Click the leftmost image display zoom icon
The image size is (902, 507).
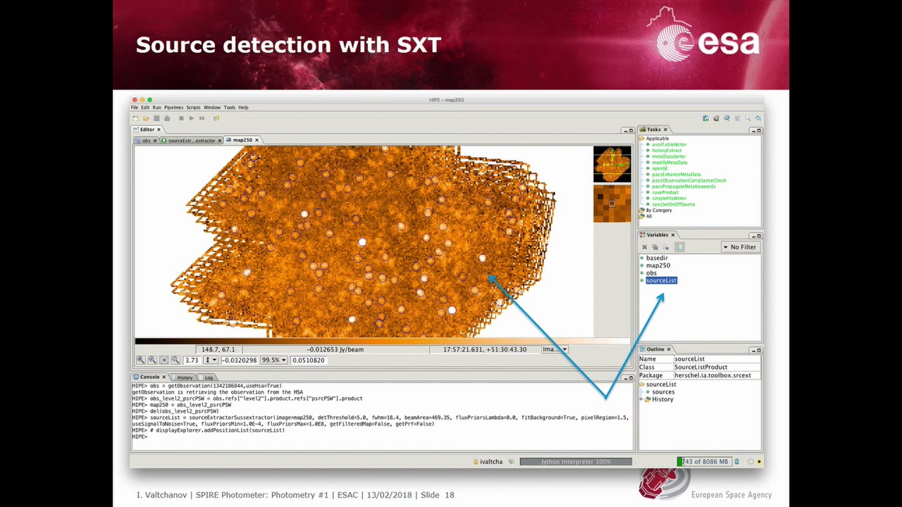point(140,360)
